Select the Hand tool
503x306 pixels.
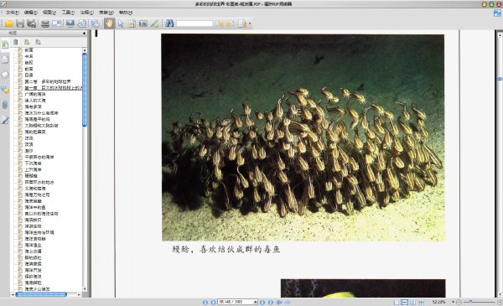point(109,23)
